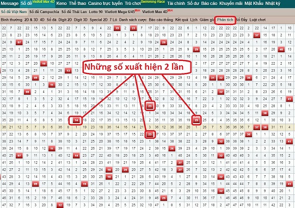Click red 23 cell in row 33
Viewport: 295px width, 208px height.
point(150,106)
